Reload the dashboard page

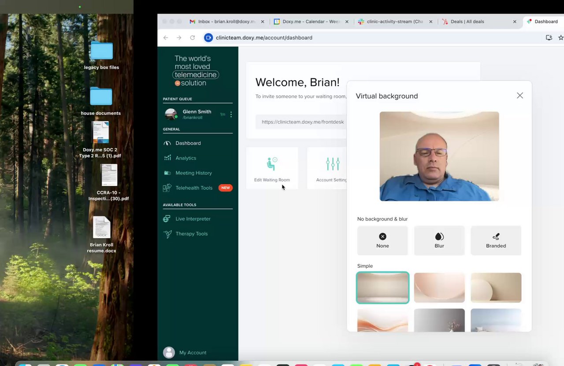tap(193, 38)
